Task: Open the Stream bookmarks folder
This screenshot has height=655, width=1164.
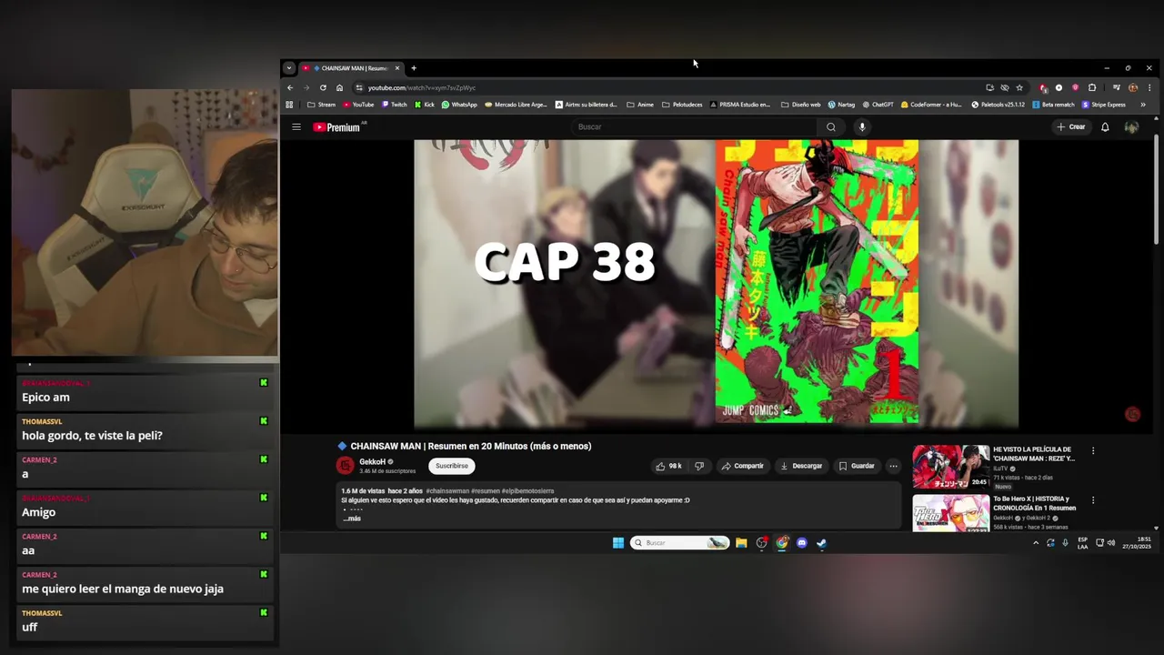Action: click(321, 105)
